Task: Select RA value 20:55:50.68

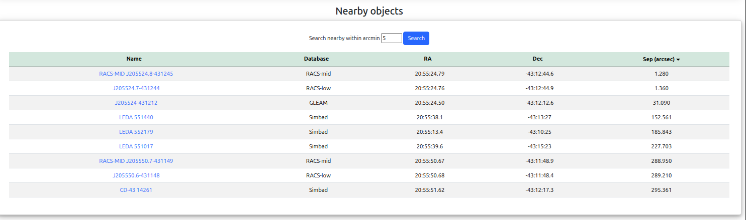Action: click(x=429, y=175)
